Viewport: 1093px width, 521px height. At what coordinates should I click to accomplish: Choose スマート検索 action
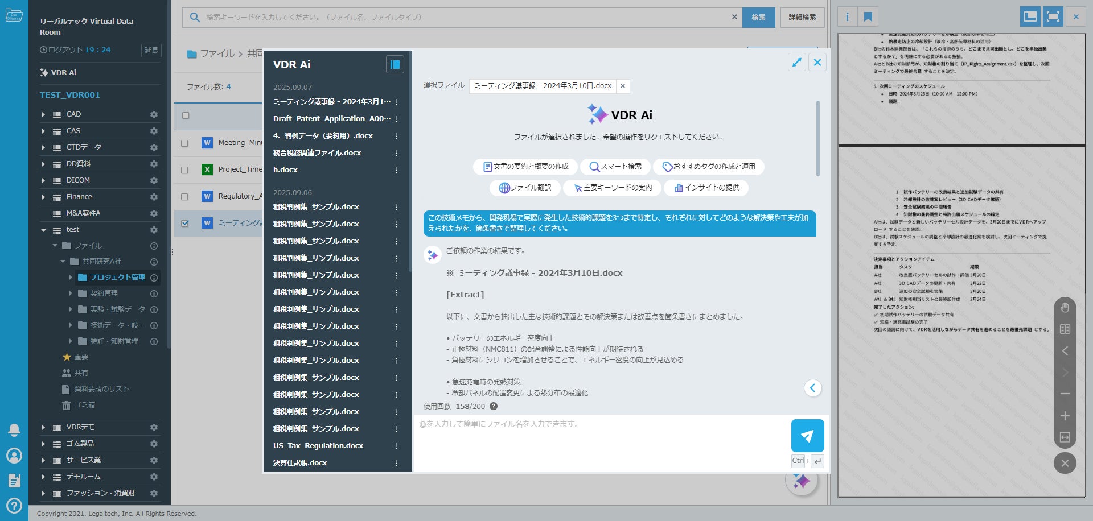click(x=615, y=167)
